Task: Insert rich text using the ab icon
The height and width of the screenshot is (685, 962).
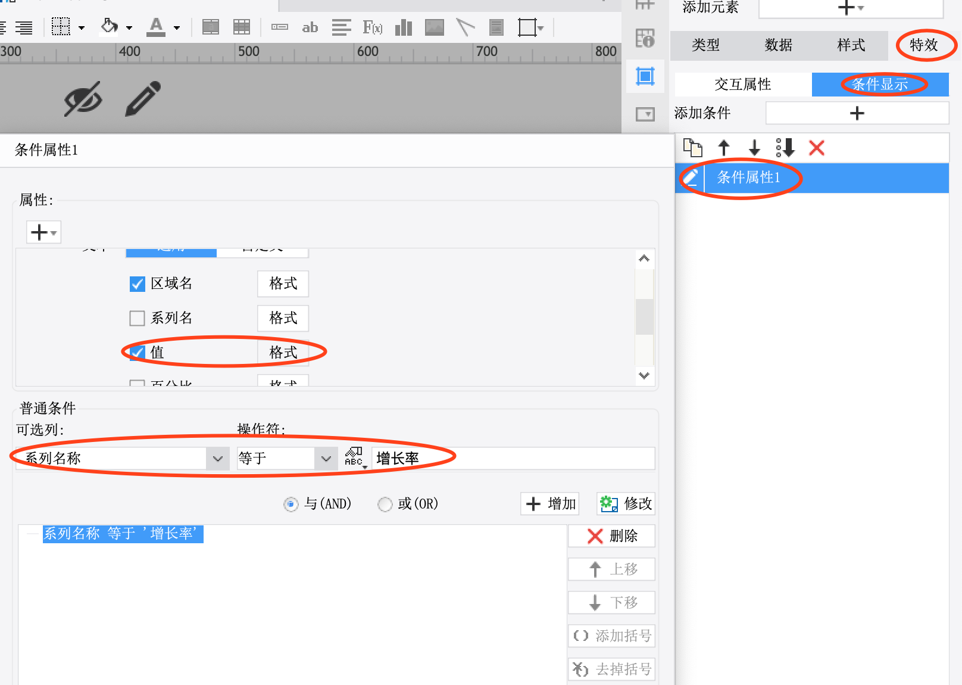Action: [x=310, y=27]
